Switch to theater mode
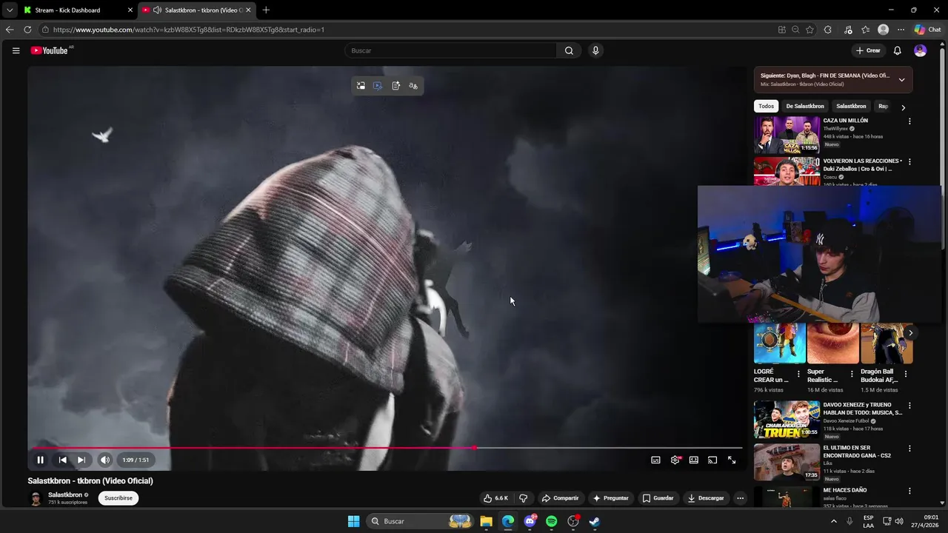The height and width of the screenshot is (533, 948). click(694, 460)
